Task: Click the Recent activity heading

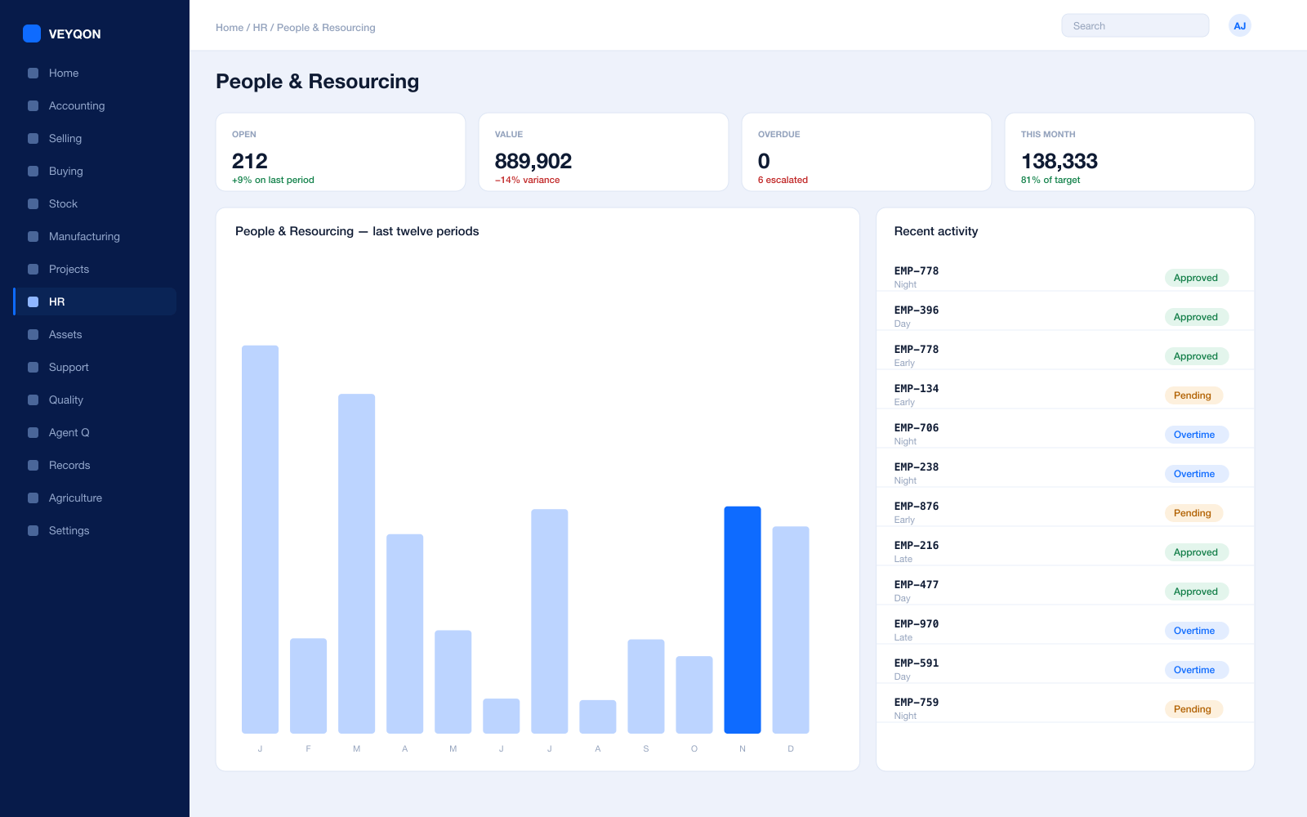Action: pyautogui.click(x=936, y=231)
